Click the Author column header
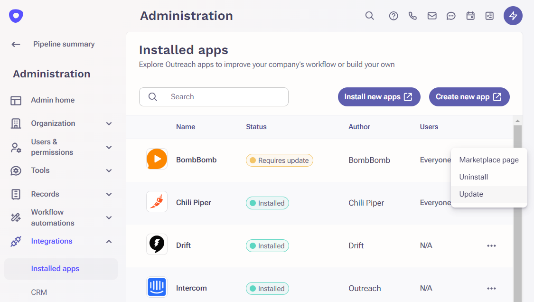 point(359,127)
